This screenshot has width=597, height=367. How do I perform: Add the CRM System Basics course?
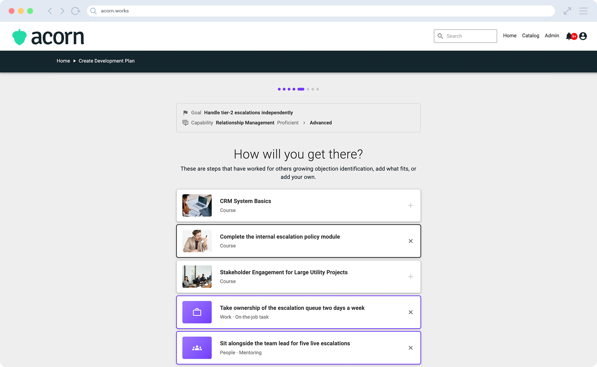tap(410, 205)
